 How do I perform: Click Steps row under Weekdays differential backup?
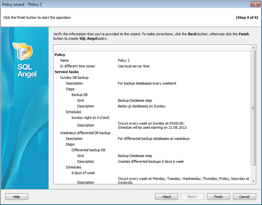point(152,144)
